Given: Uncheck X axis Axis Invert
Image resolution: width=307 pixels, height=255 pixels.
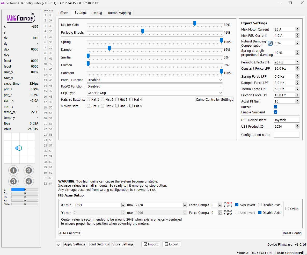Looking at the screenshot, I should tap(237, 205).
